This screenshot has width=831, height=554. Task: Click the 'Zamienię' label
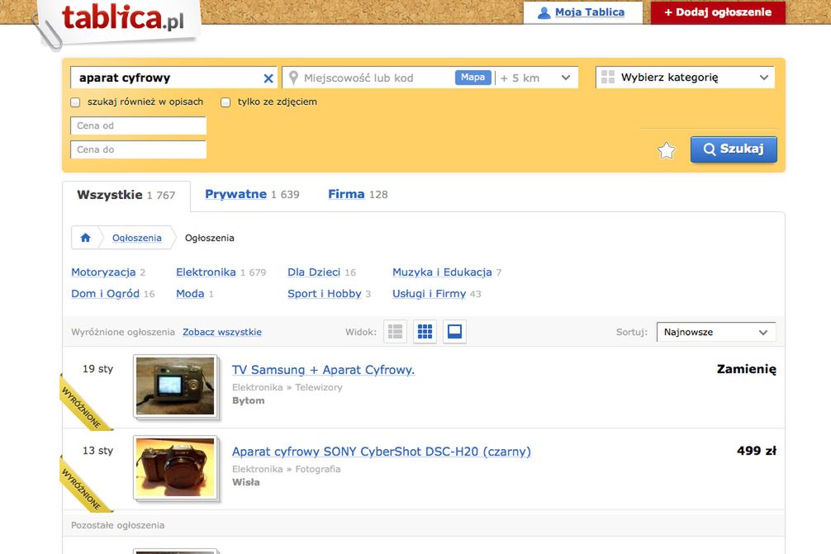pyautogui.click(x=747, y=369)
